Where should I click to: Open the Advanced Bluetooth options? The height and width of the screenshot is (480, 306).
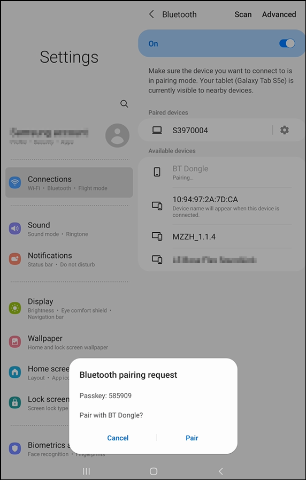pos(279,14)
